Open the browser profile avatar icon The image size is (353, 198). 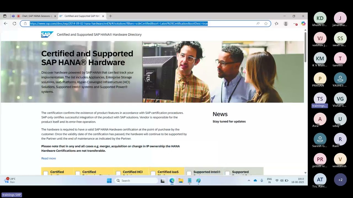tap(286, 24)
